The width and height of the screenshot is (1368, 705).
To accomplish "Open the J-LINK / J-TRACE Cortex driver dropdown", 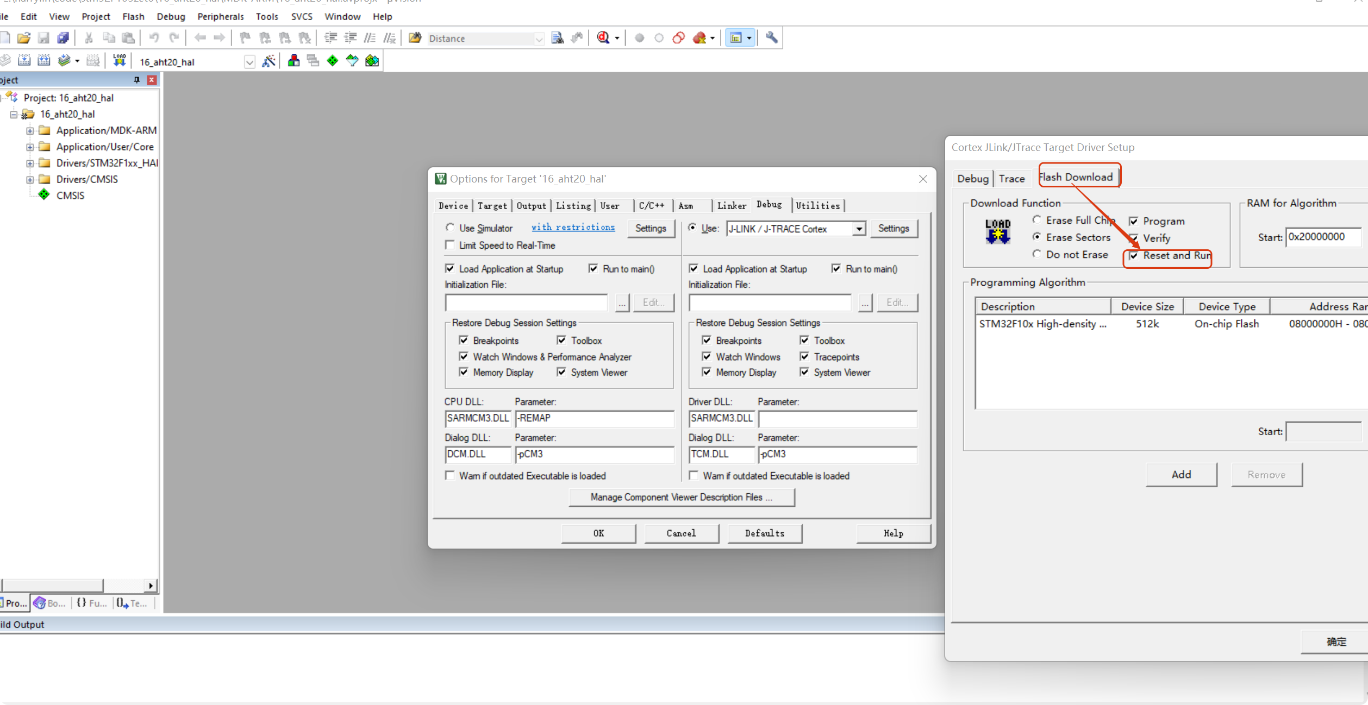I will point(859,229).
